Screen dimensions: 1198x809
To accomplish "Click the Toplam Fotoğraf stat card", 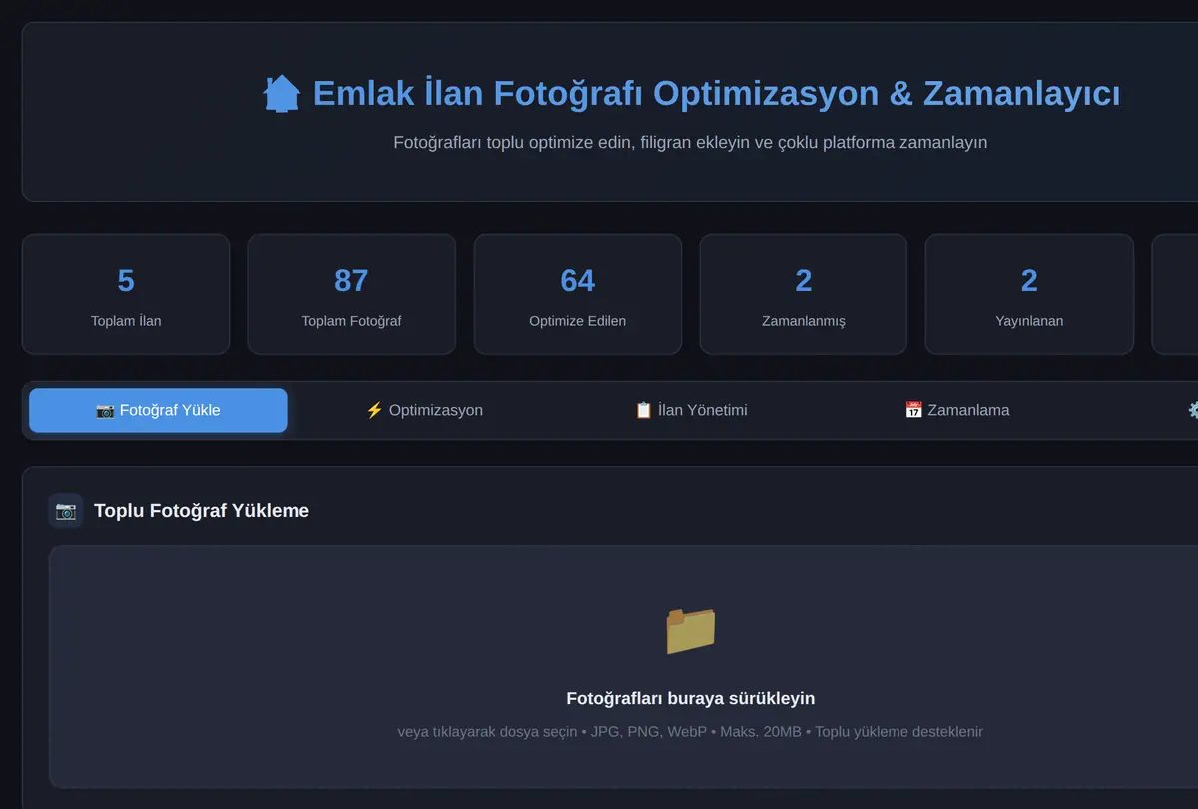I will tap(351, 294).
